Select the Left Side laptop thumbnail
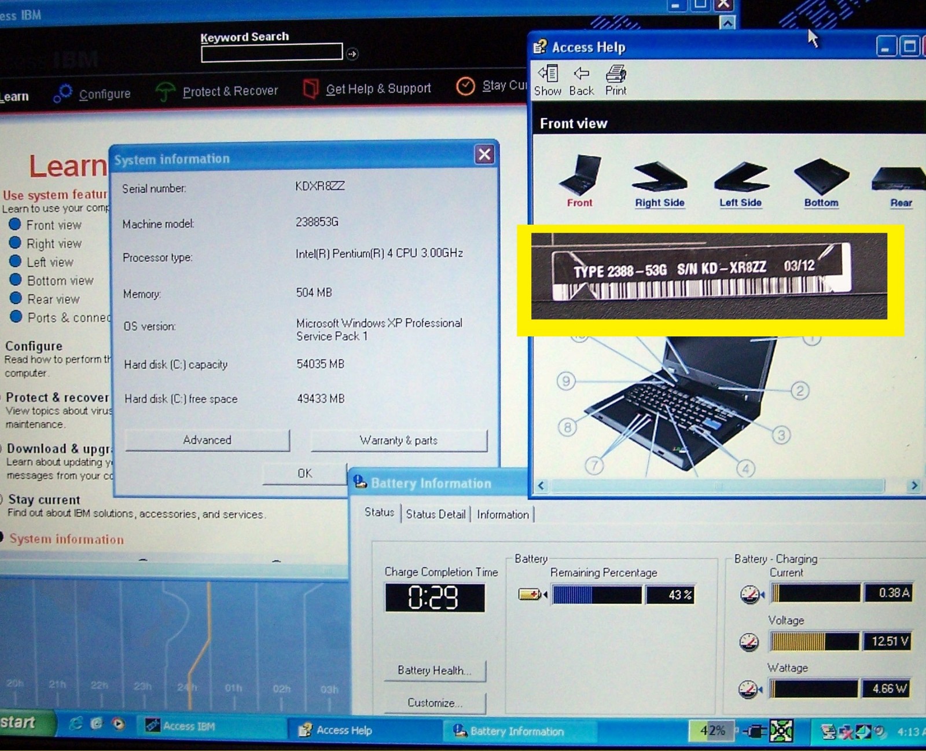 (x=741, y=184)
